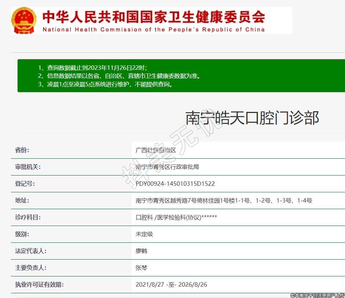Click the Chinese commission title in header
Image resolution: width=345 pixels, height=298 pixels.
point(153,16)
